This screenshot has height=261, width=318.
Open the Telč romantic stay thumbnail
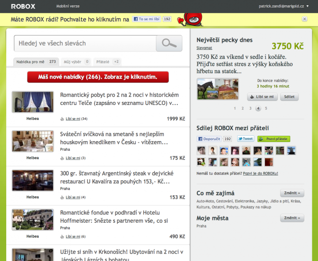[x=33, y=102]
